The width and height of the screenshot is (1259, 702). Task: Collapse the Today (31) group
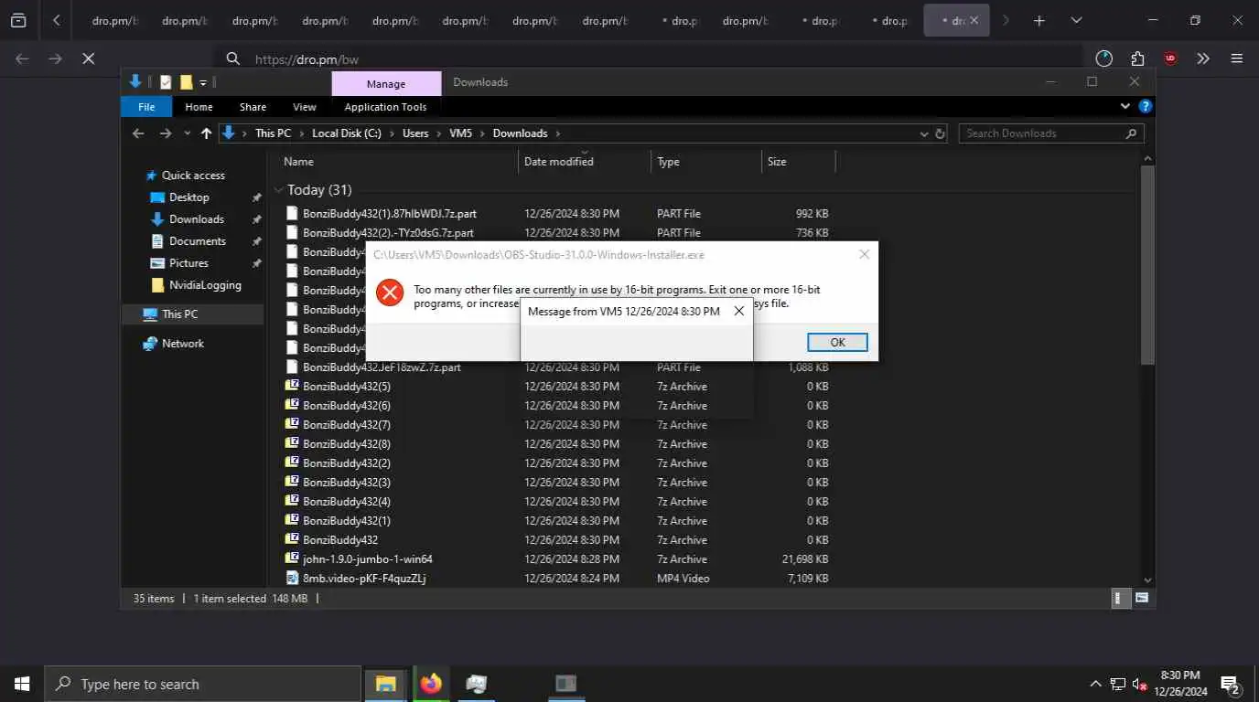pyautogui.click(x=279, y=190)
